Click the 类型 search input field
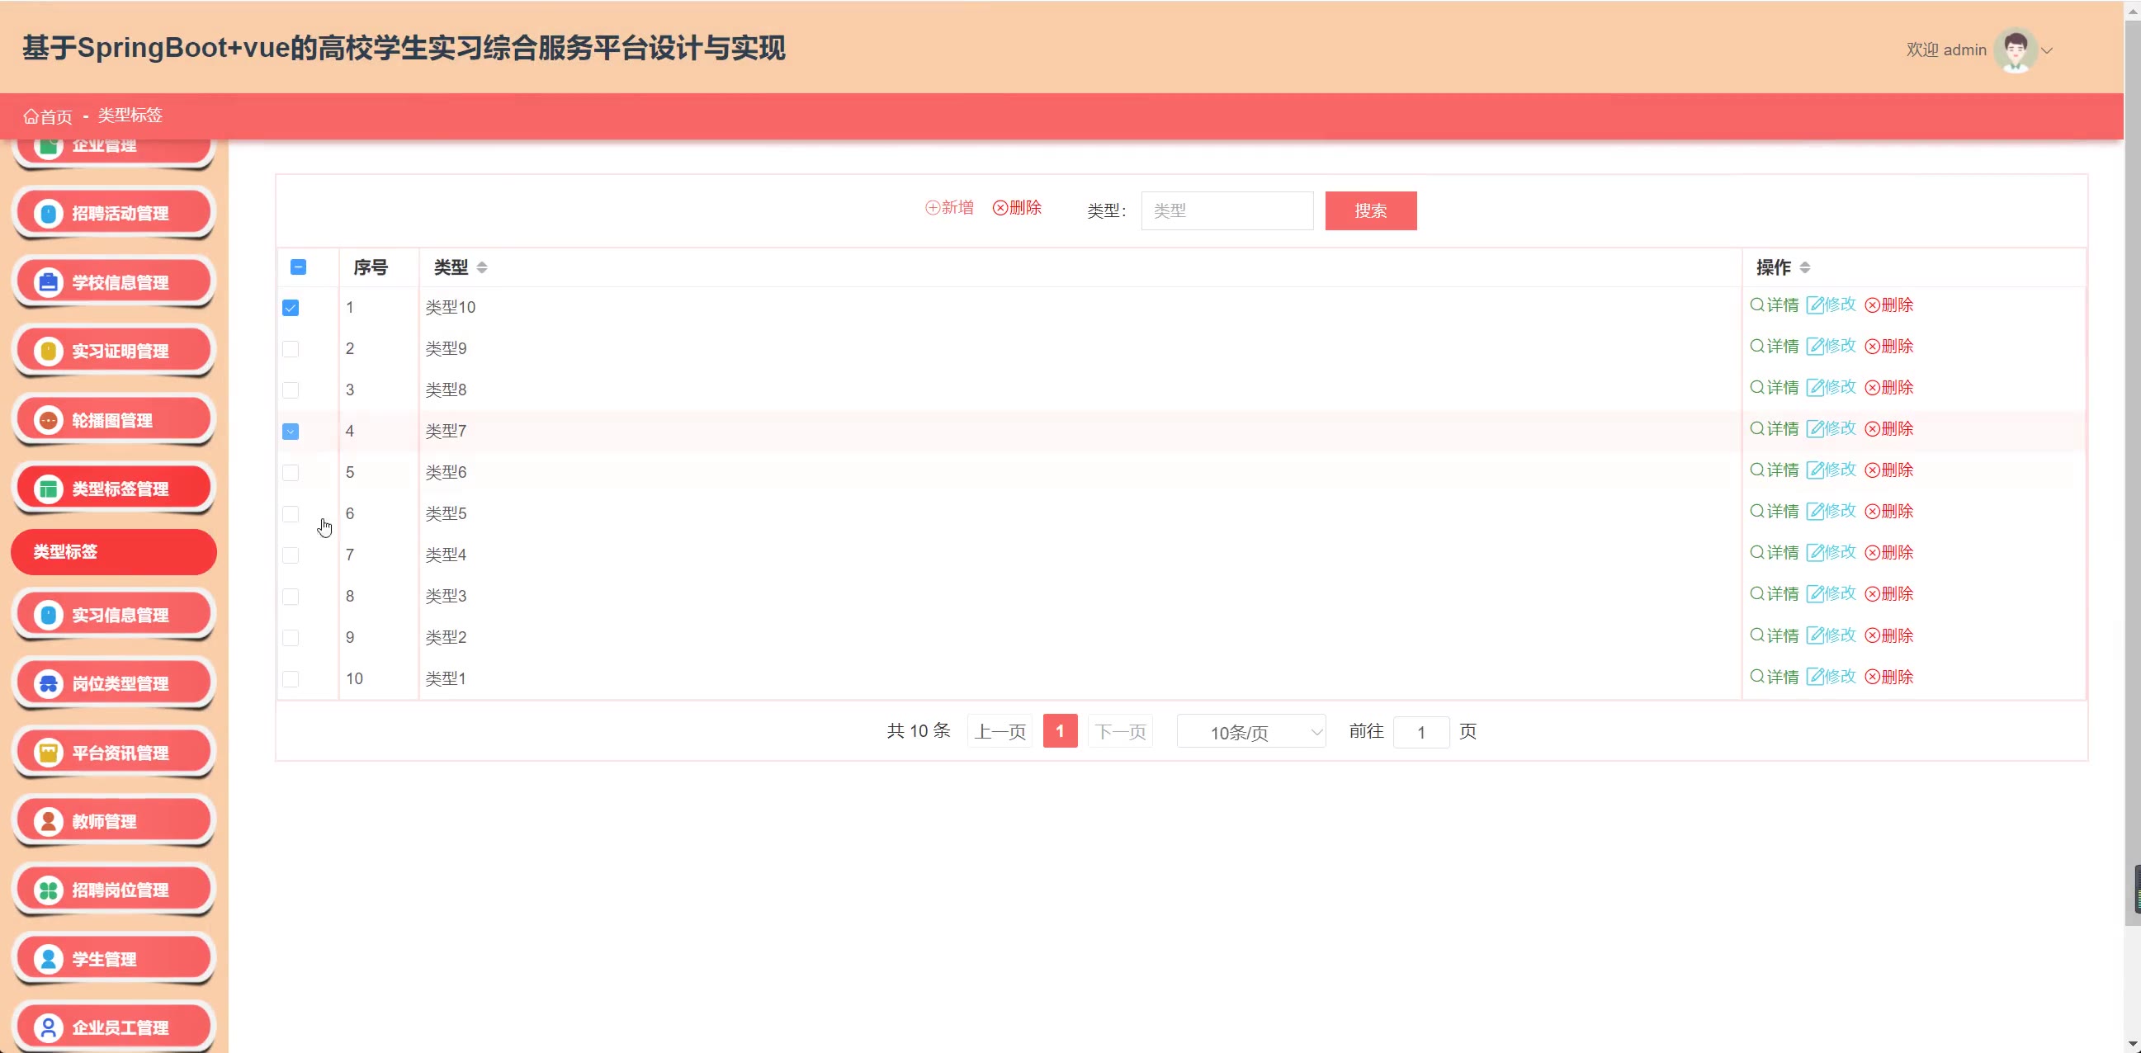This screenshot has height=1053, width=2141. pos(1226,211)
